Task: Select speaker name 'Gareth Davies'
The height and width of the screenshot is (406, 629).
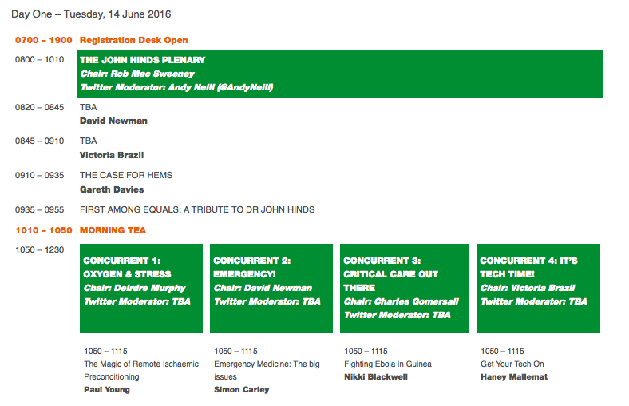Action: [112, 189]
